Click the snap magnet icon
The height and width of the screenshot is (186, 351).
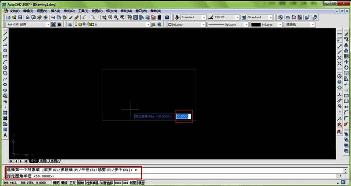pyautogui.click(x=340, y=131)
